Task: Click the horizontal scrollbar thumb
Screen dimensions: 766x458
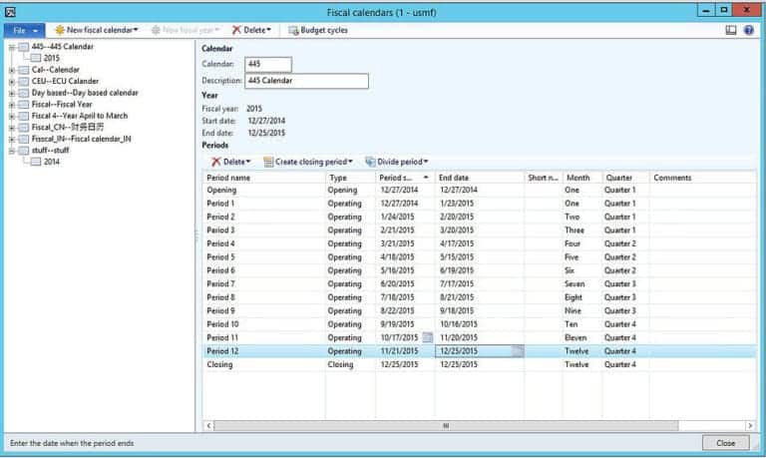Action: 446,426
